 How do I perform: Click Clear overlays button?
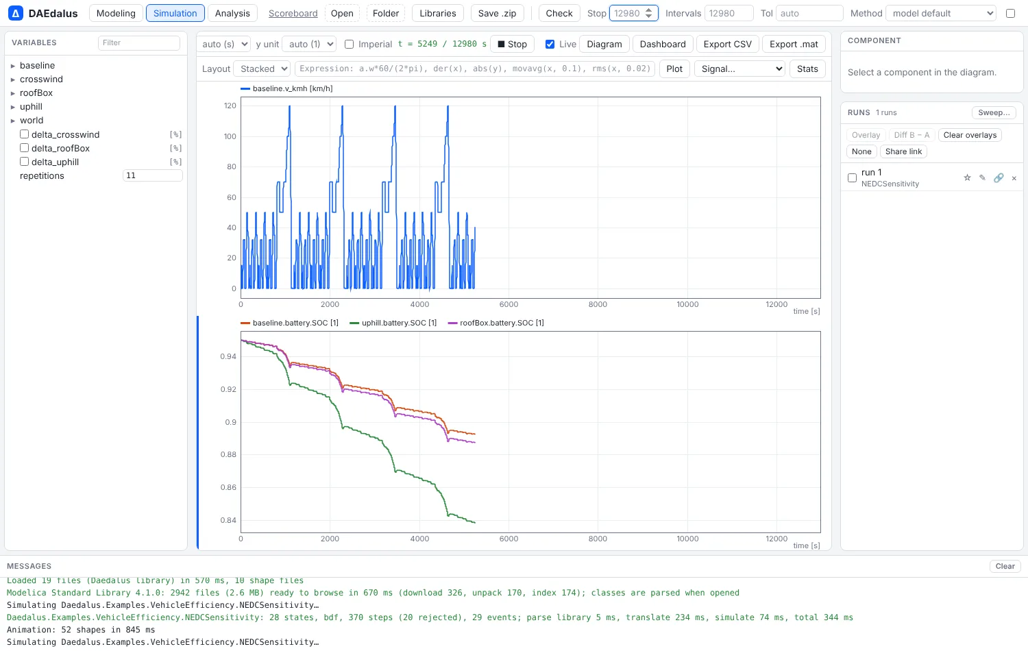(970, 135)
